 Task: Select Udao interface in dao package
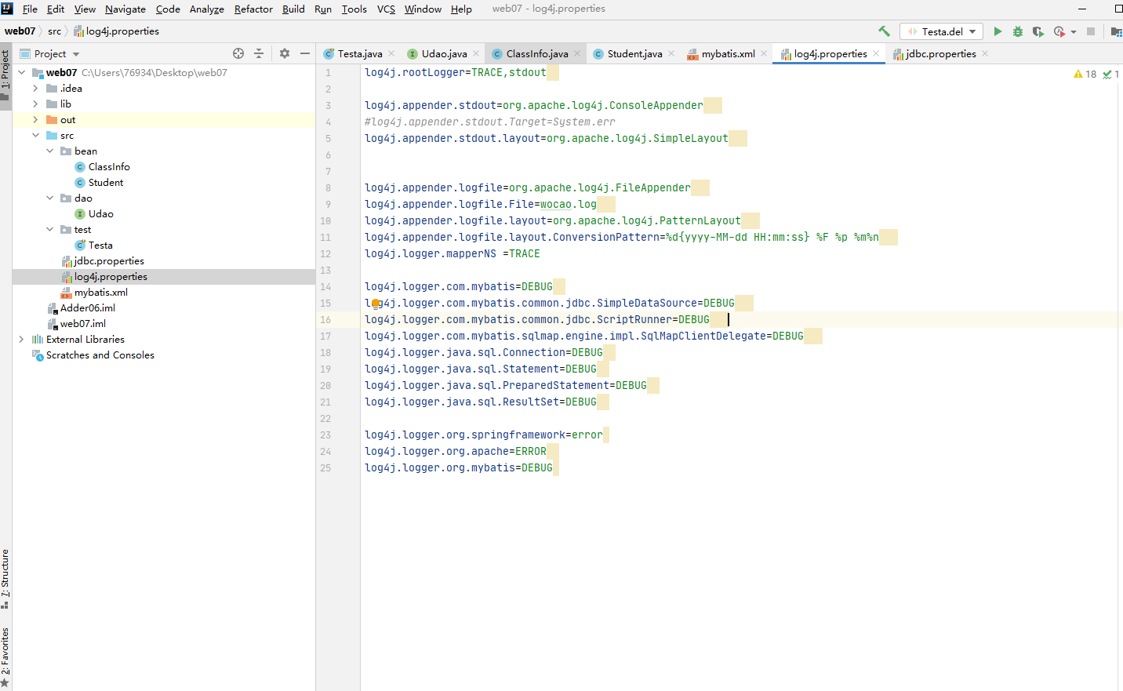click(100, 214)
